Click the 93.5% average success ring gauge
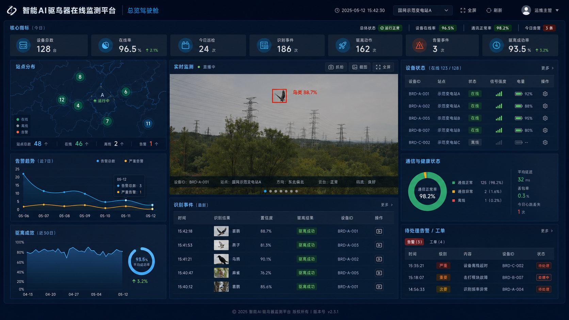This screenshot has width=569, height=320. pos(142,261)
